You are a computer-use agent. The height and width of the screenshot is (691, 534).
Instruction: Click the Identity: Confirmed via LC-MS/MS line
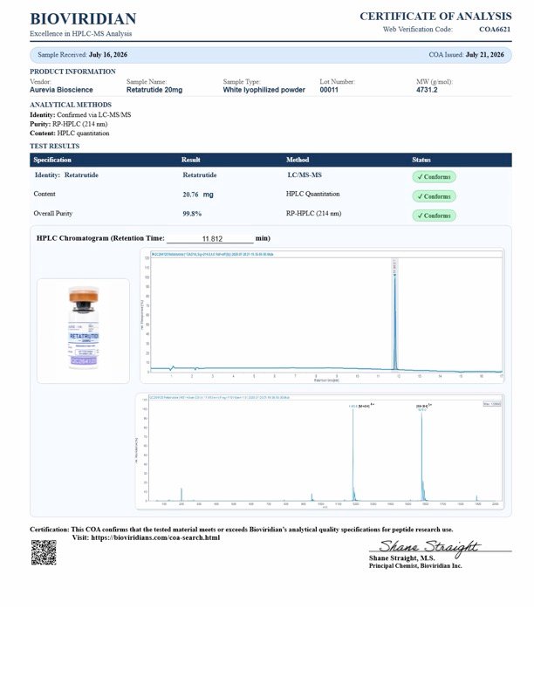(80, 114)
